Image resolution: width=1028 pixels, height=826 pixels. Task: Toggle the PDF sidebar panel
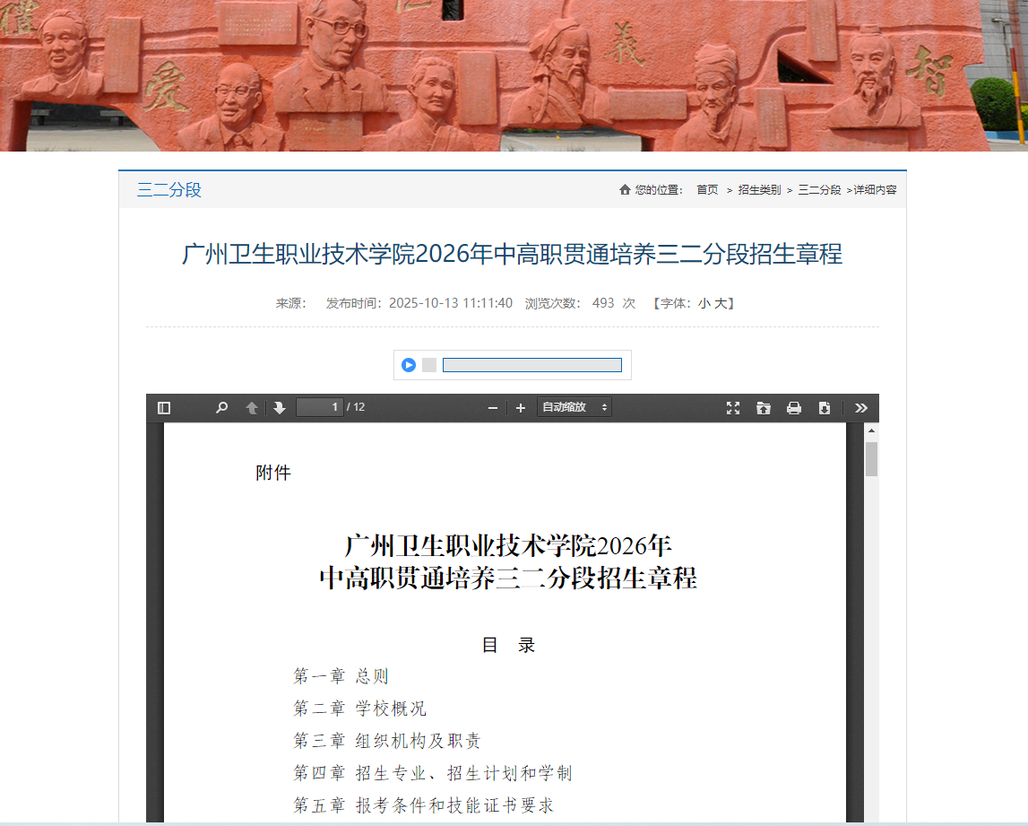tap(162, 407)
